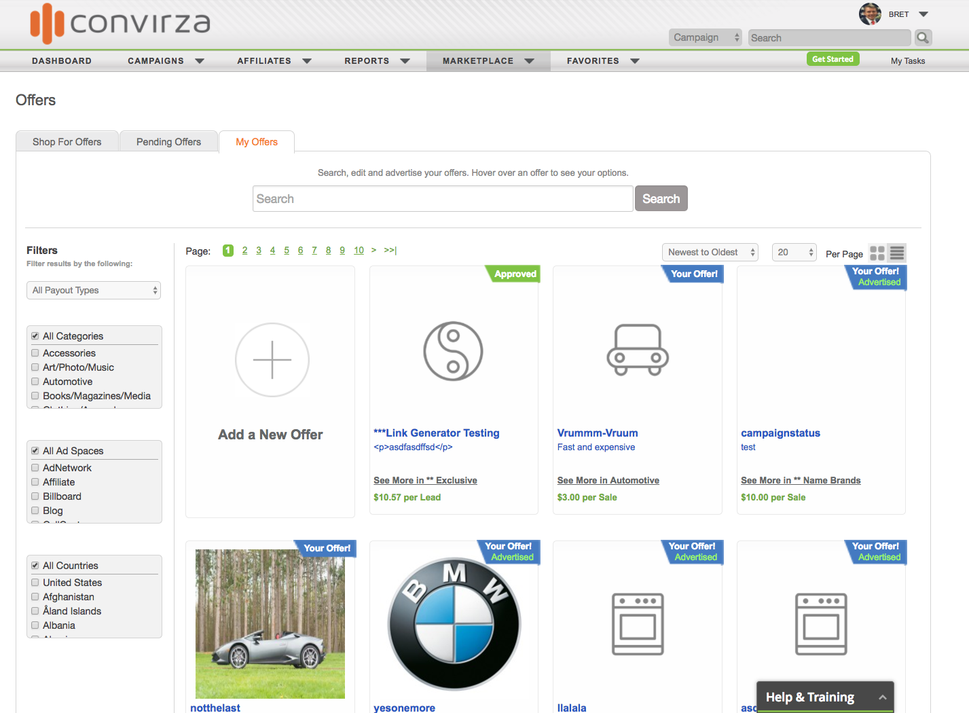Go to page 2
This screenshot has width=969, height=713.
tap(245, 251)
